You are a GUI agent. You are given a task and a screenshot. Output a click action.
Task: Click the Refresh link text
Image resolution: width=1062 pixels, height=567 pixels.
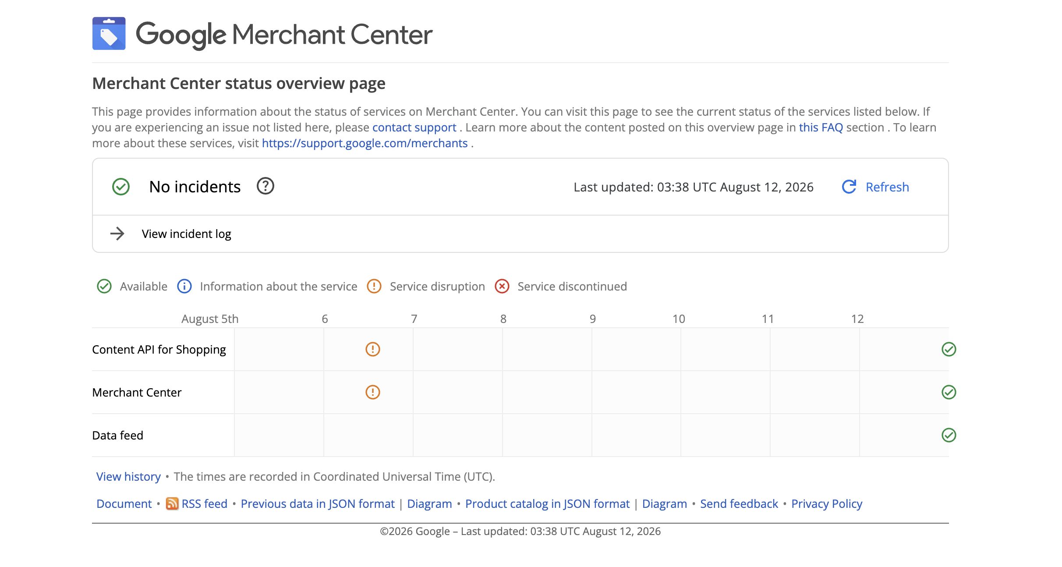point(887,187)
